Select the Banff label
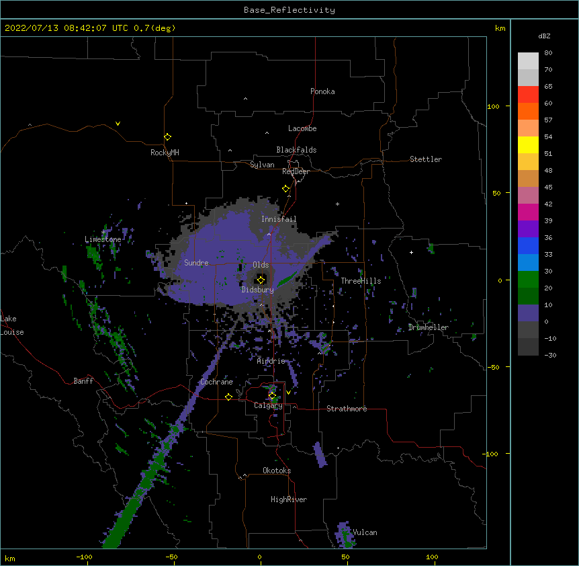Image resolution: width=579 pixels, height=566 pixels. pyautogui.click(x=83, y=381)
